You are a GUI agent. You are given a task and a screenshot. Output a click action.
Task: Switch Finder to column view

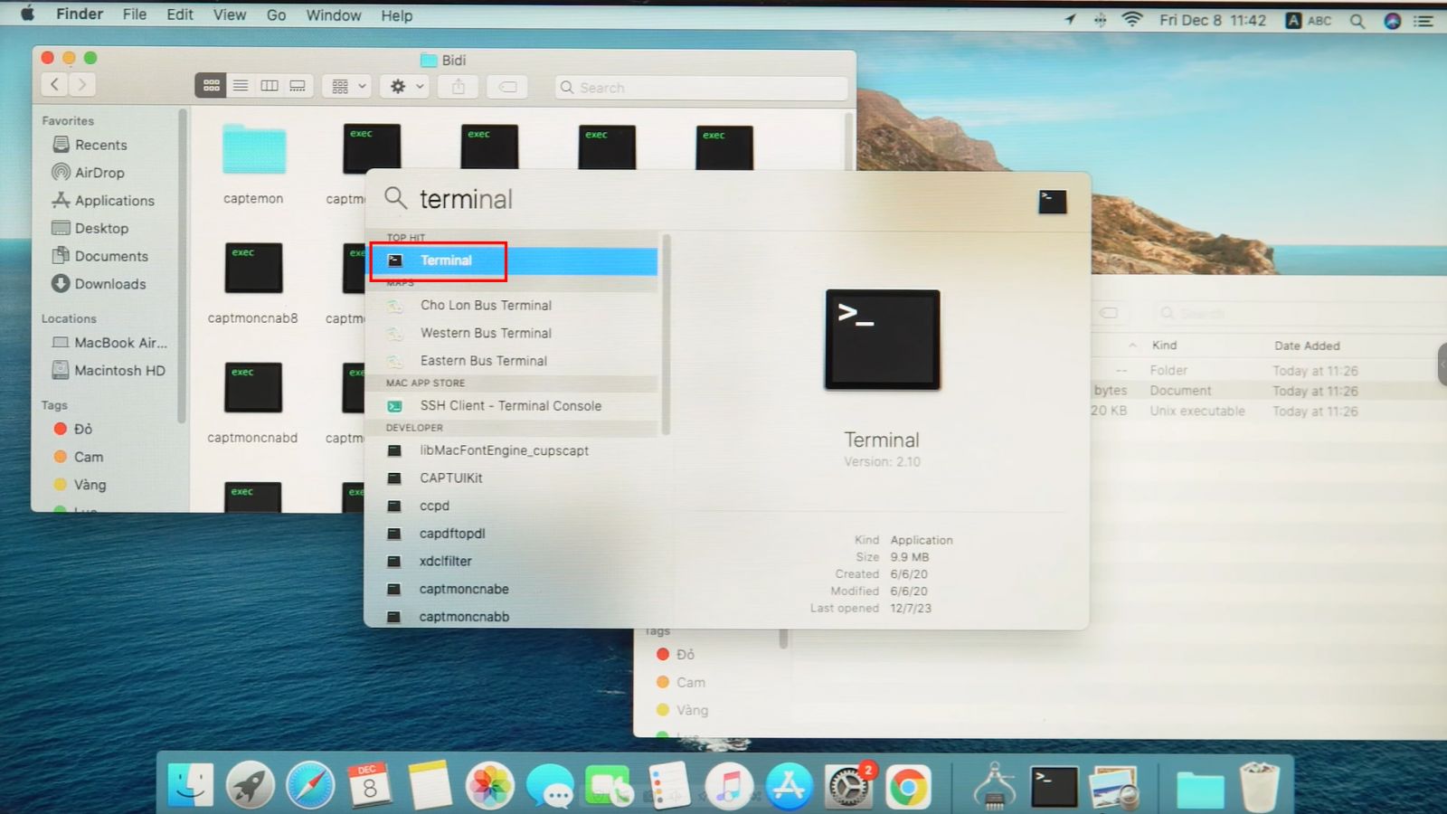269,86
